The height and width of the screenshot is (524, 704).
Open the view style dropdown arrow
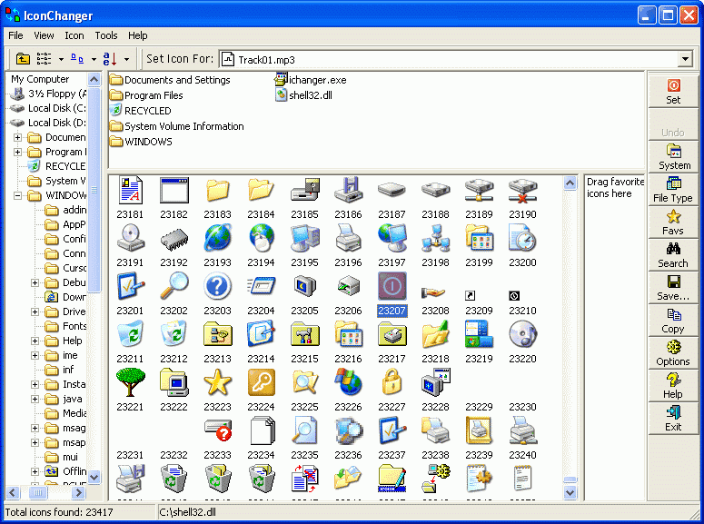click(x=61, y=59)
